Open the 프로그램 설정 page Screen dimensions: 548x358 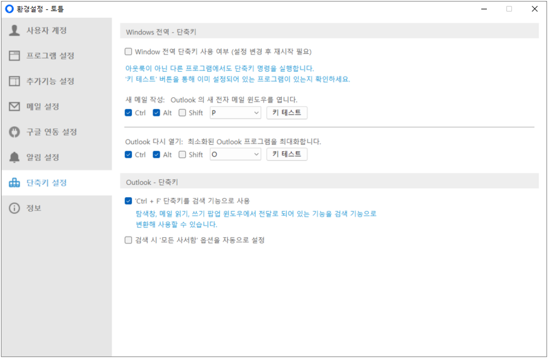57,56
